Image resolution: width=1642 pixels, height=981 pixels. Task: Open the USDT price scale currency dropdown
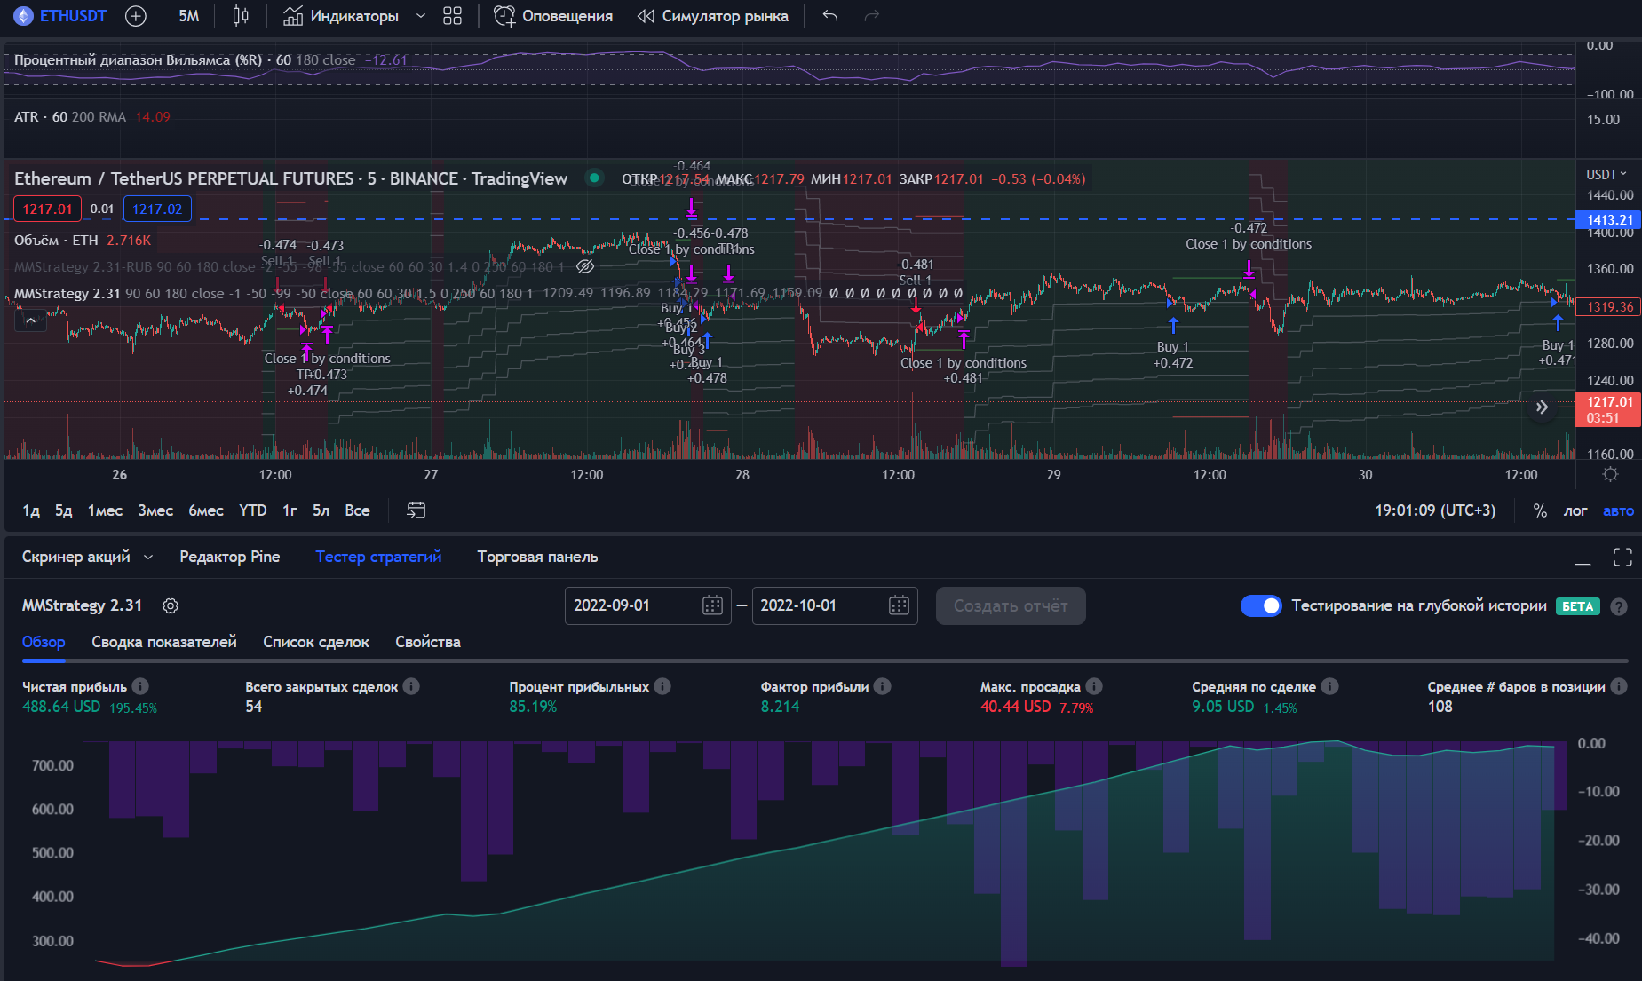[1606, 174]
